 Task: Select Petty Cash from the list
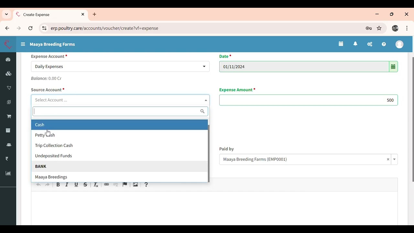(x=120, y=135)
